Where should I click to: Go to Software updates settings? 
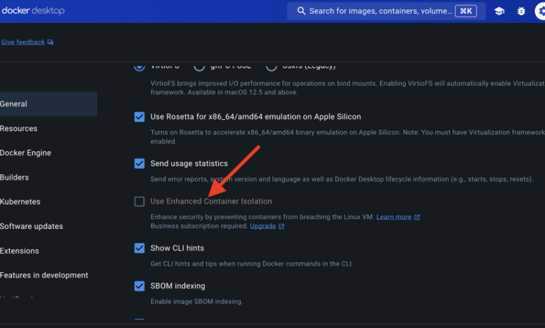[x=31, y=226]
